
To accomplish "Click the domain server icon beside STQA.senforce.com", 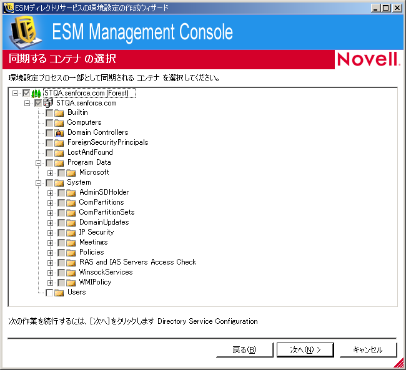I will point(48,103).
